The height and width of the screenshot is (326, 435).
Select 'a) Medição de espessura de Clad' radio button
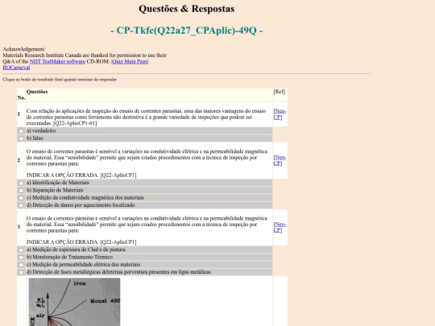[x=21, y=250]
